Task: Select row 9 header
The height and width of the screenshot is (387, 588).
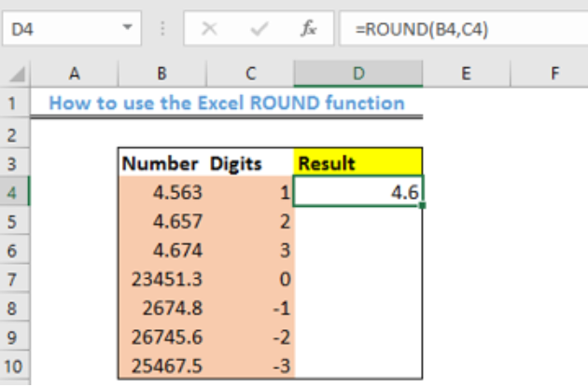Action: pos(15,337)
